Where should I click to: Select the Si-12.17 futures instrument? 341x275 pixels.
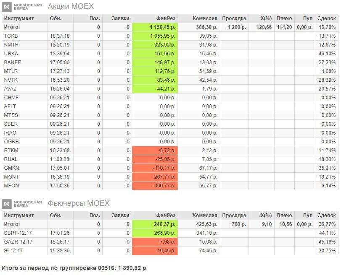click(13, 251)
